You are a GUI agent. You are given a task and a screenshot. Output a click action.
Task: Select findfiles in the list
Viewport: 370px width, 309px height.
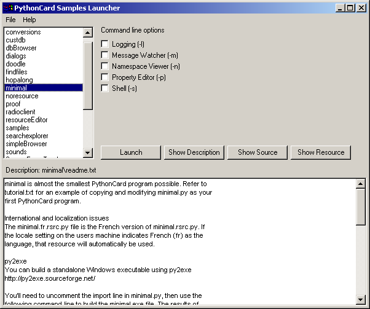point(44,72)
